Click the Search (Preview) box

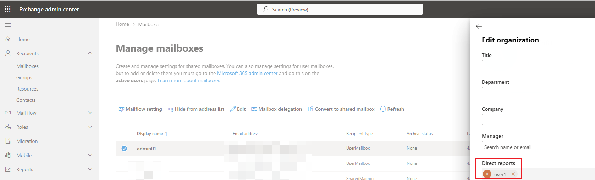point(340,9)
